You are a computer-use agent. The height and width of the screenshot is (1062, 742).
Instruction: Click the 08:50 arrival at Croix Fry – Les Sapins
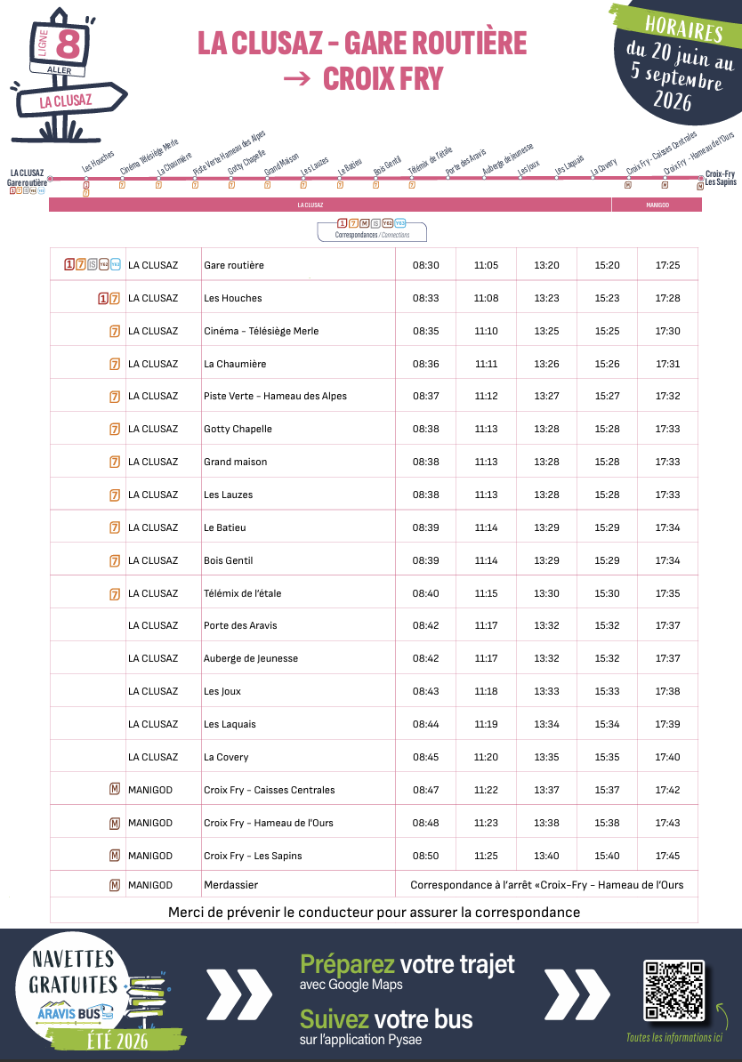click(x=425, y=857)
